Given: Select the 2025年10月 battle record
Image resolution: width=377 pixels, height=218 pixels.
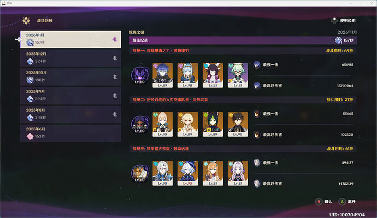Looking at the screenshot, I should 70,77.
